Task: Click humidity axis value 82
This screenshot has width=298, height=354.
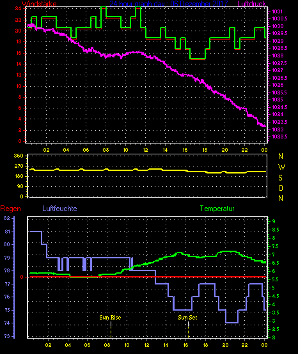Action: pos(7,218)
